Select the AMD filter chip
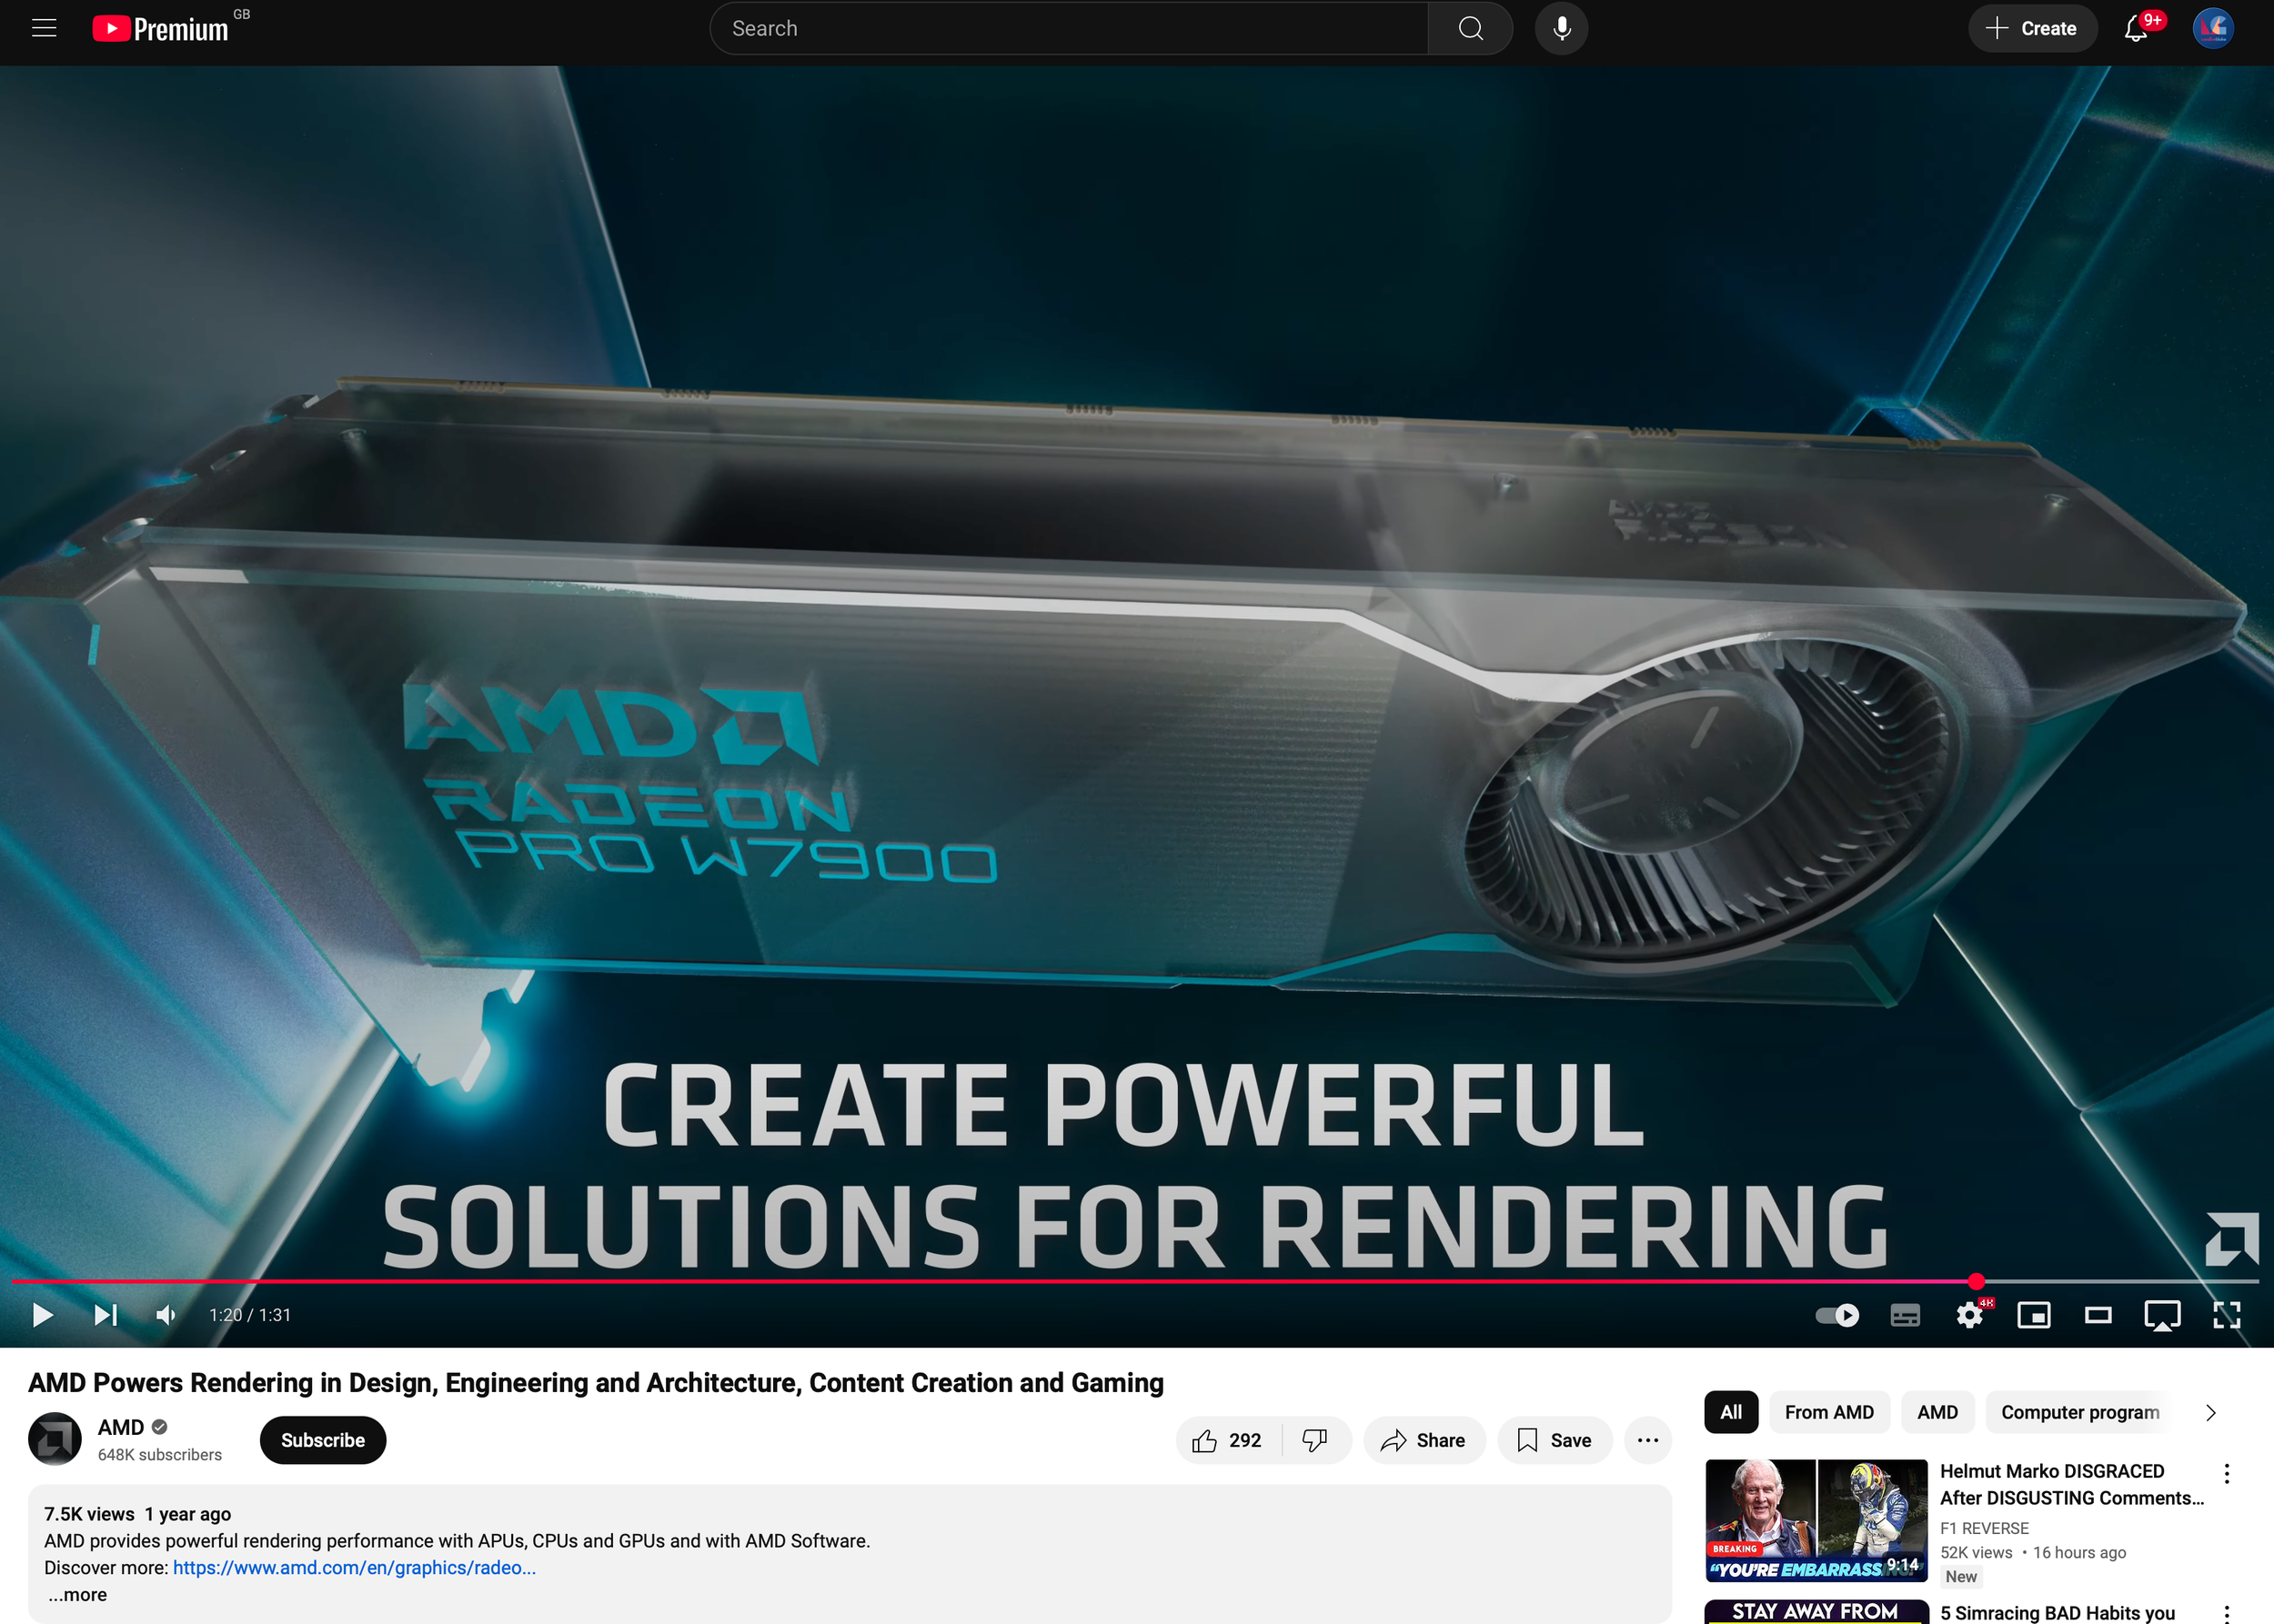The width and height of the screenshot is (2274, 1624). click(x=1937, y=1412)
